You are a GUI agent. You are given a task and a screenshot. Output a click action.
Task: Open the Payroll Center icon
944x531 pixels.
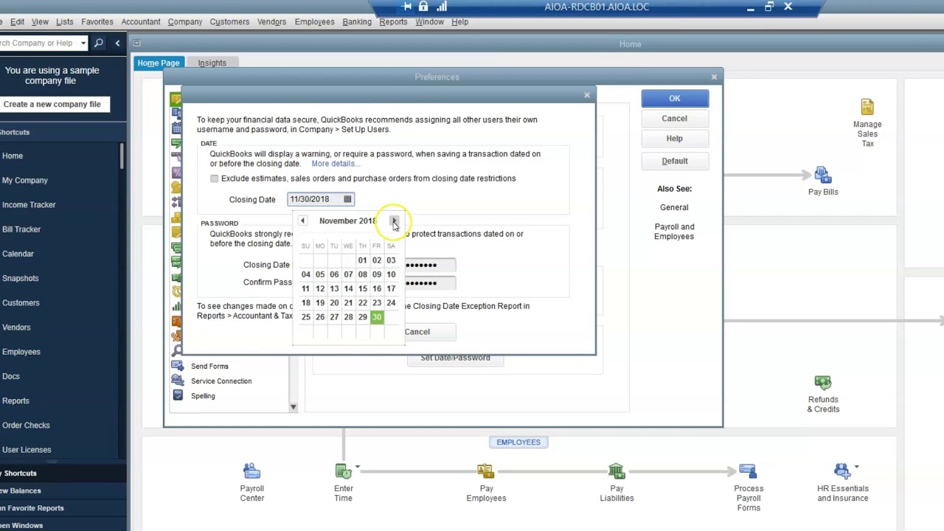point(251,471)
